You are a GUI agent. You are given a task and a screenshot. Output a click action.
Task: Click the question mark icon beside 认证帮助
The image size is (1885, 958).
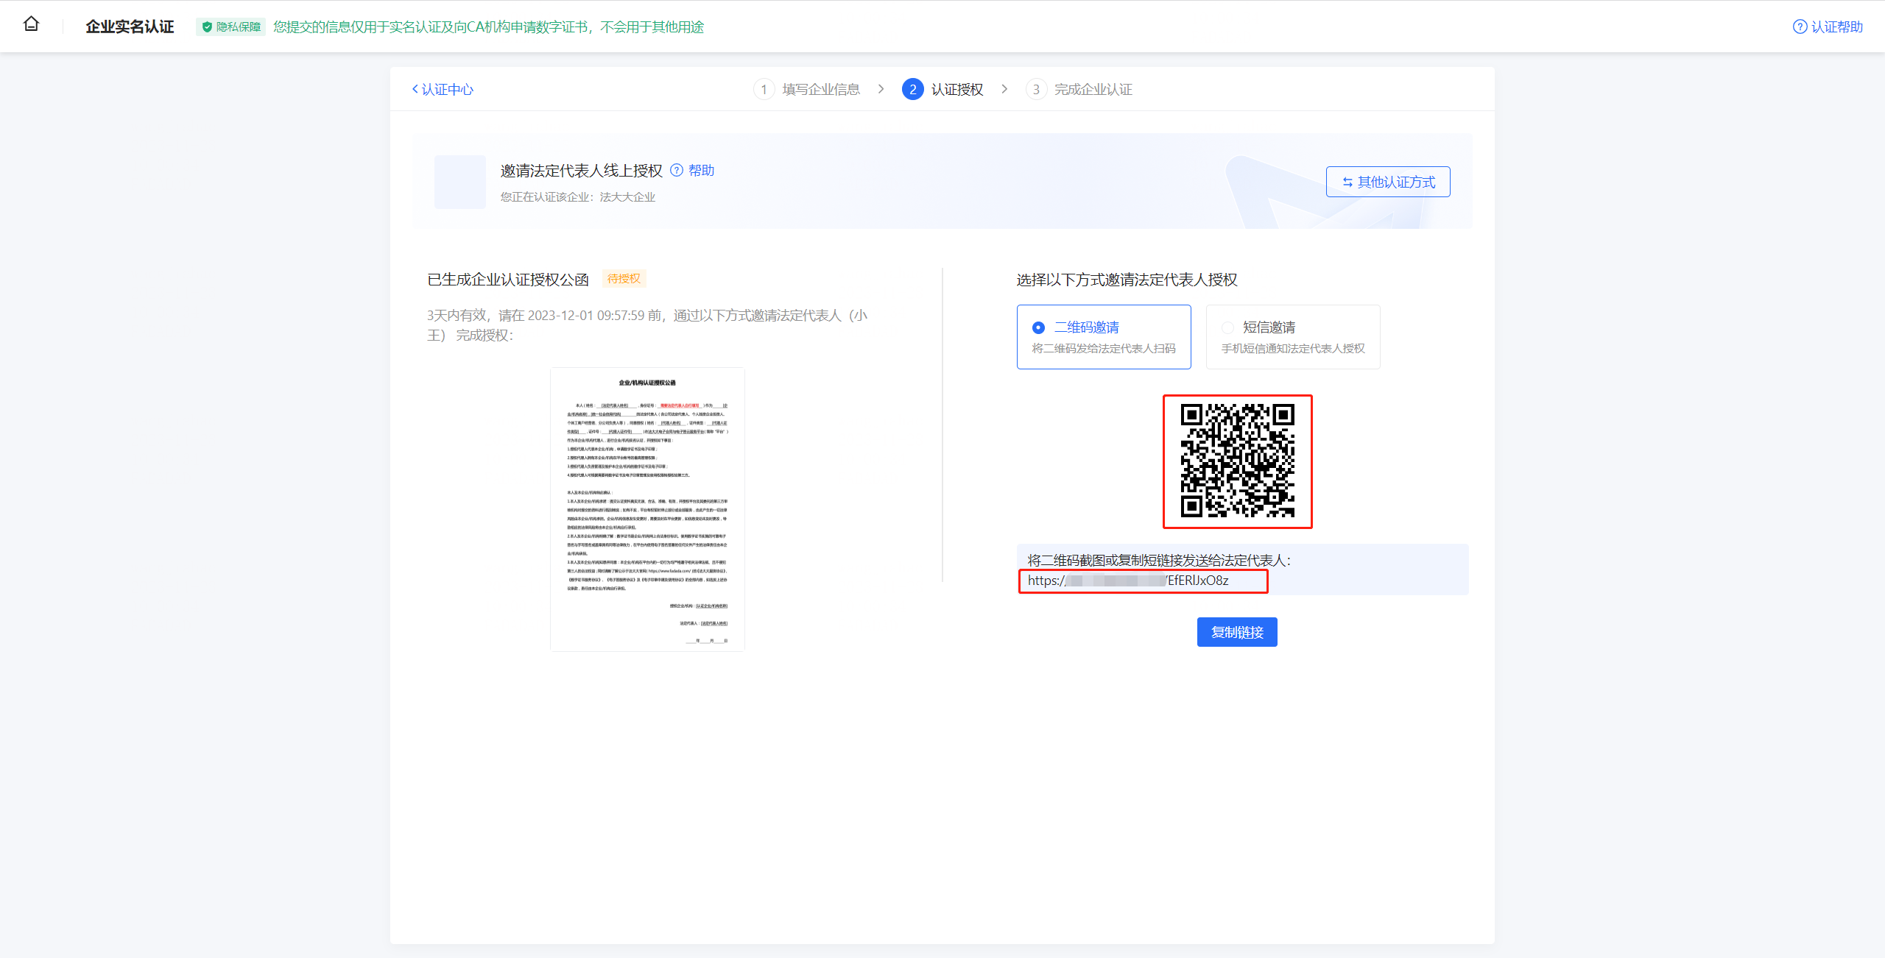coord(1799,27)
